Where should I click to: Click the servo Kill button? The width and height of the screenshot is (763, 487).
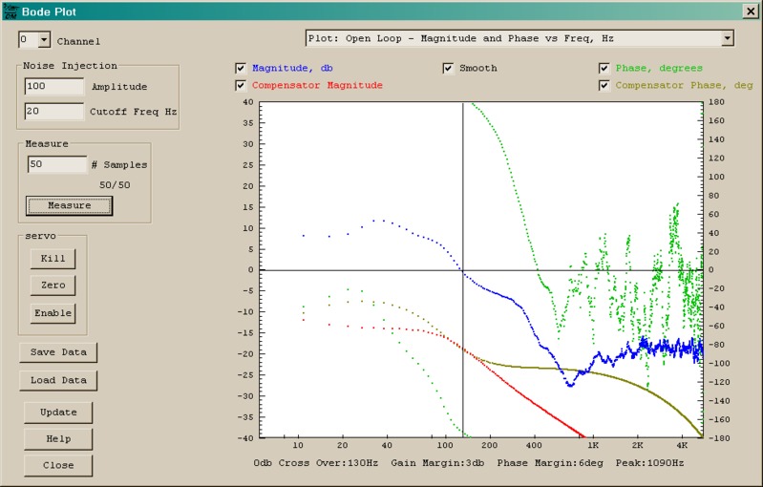click(x=53, y=258)
